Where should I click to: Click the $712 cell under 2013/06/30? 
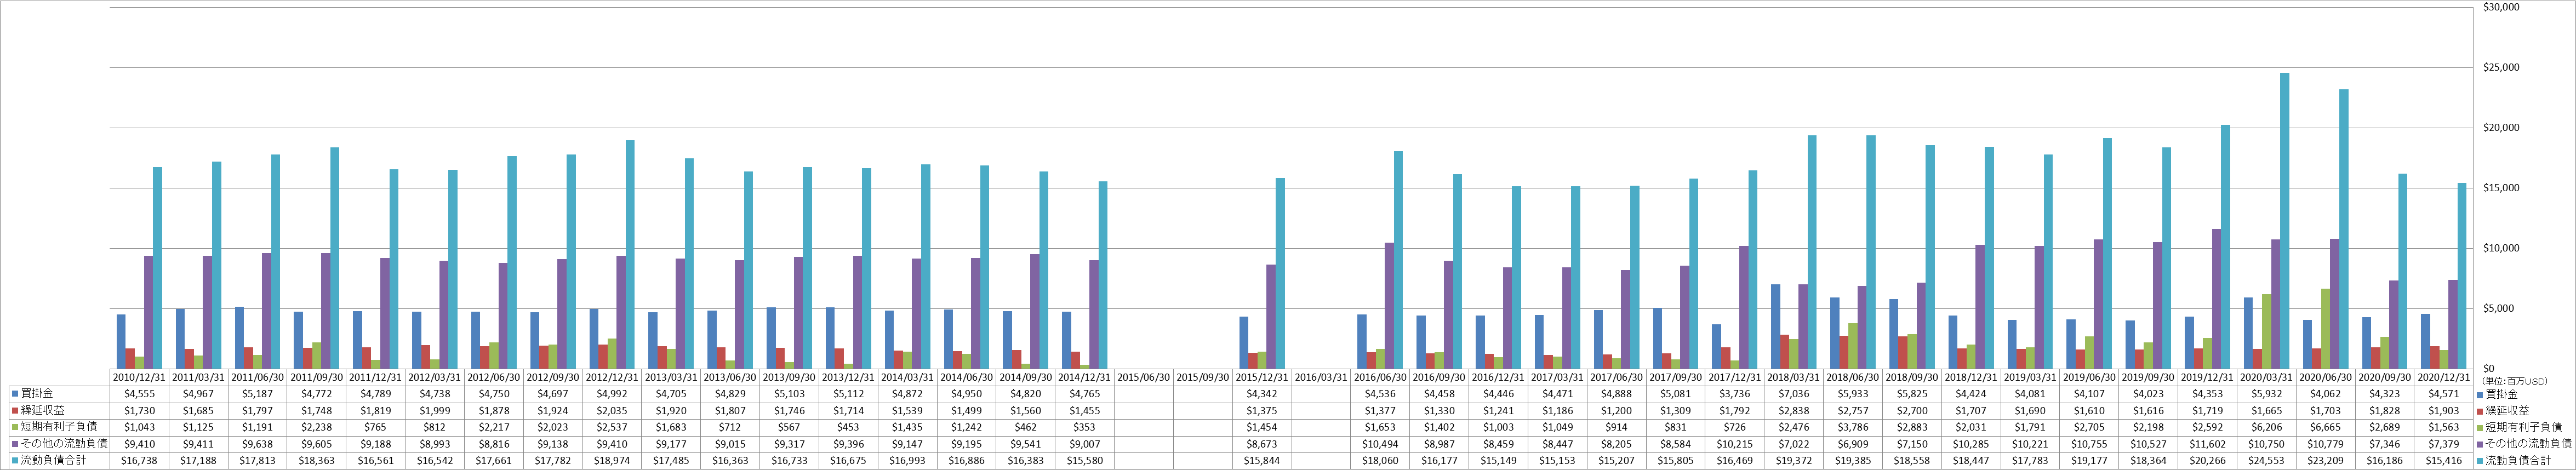click(x=729, y=427)
